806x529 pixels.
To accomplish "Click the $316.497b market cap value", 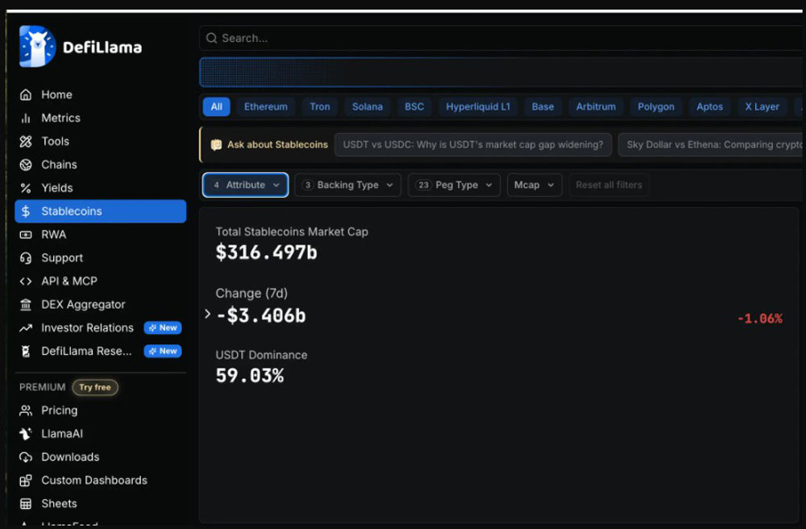I will point(266,252).
